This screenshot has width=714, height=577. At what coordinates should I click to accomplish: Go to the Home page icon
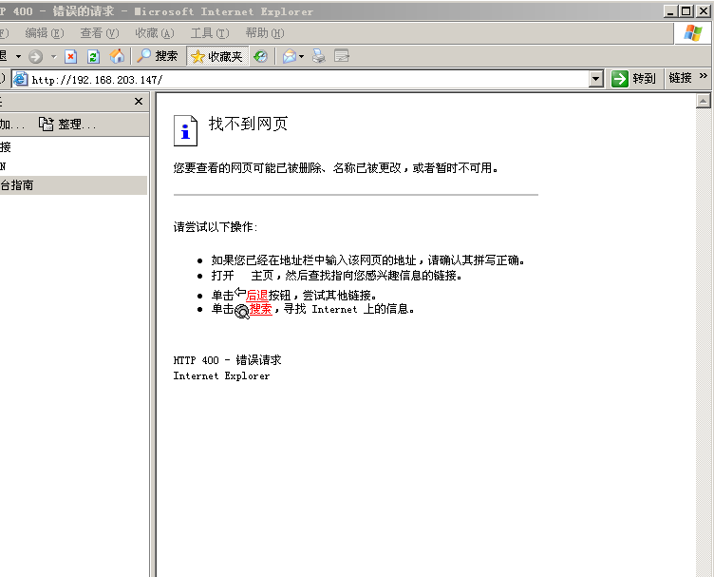pos(117,56)
